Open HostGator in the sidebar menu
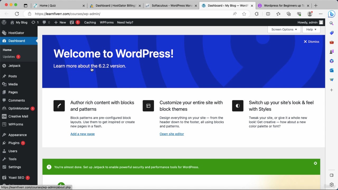 19,33
